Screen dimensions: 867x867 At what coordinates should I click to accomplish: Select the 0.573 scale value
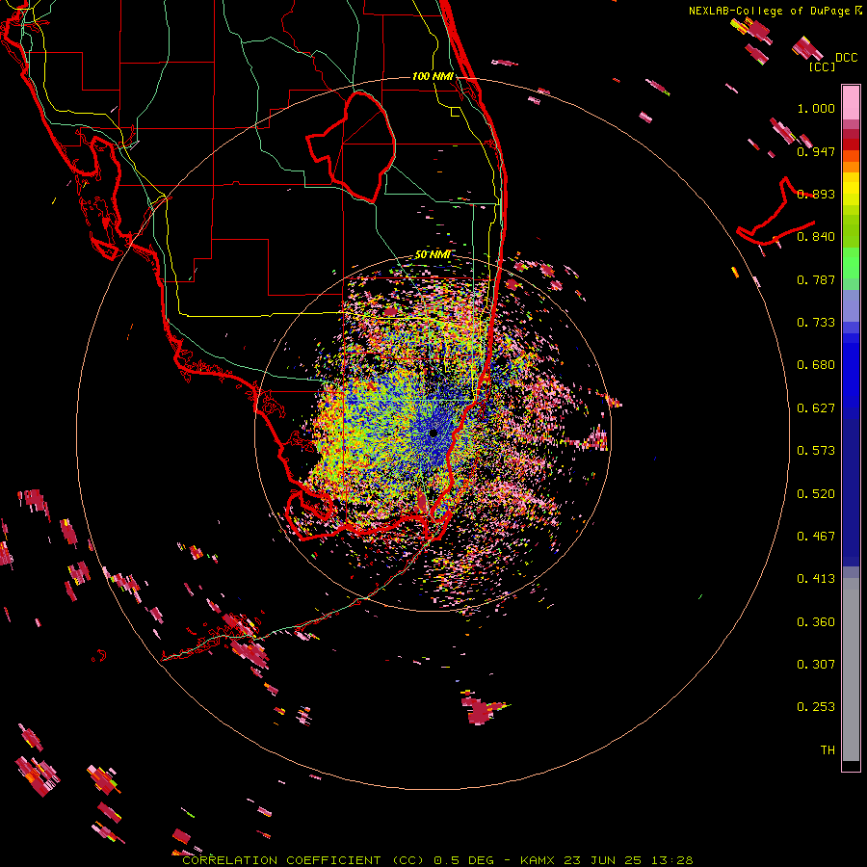(816, 451)
